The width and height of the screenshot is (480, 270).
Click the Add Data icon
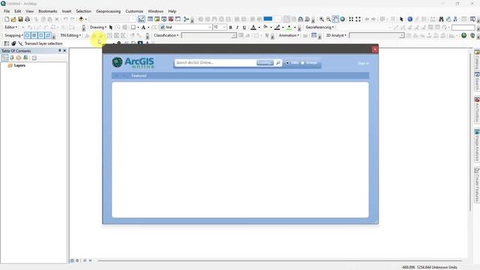(81, 19)
